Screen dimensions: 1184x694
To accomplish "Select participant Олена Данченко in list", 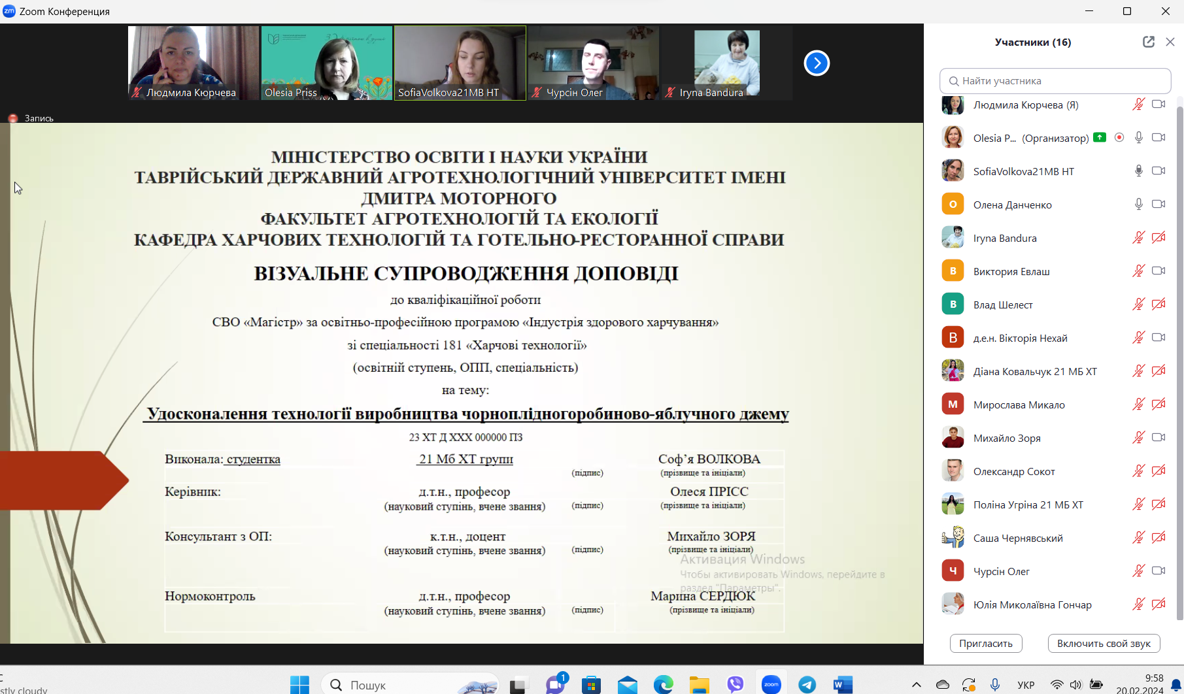I will [1054, 205].
